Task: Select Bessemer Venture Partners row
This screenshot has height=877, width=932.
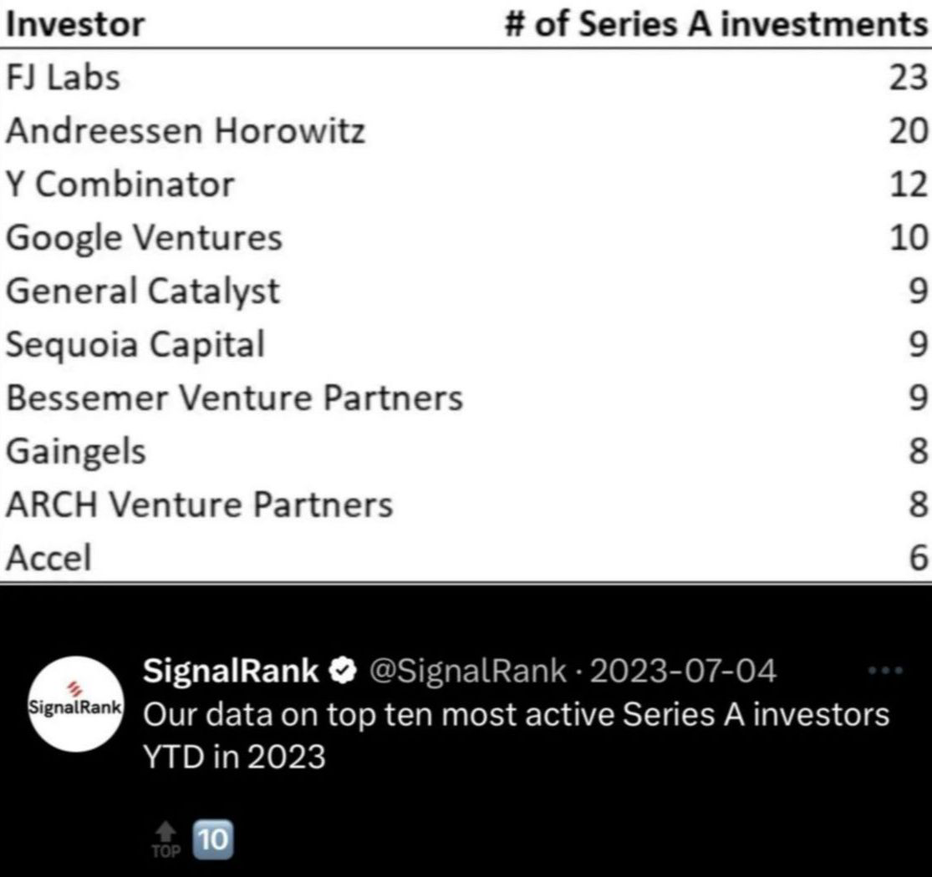Action: point(466,398)
